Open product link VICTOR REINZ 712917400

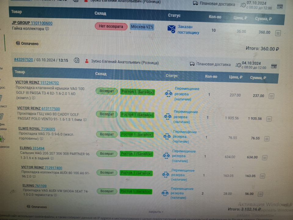click(42, 167)
